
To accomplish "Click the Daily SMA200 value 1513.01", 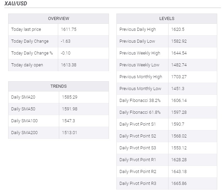I will [70, 133].
